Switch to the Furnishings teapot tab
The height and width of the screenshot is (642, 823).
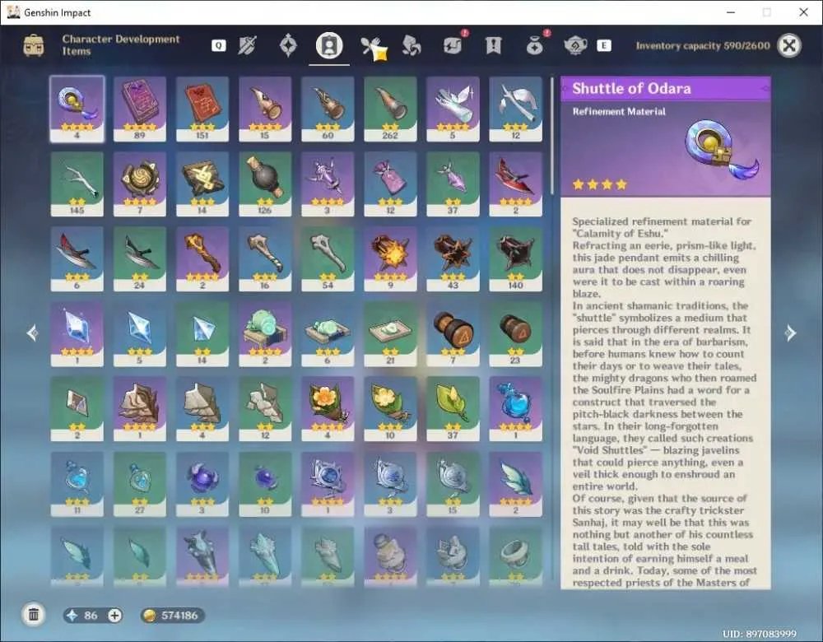[575, 45]
